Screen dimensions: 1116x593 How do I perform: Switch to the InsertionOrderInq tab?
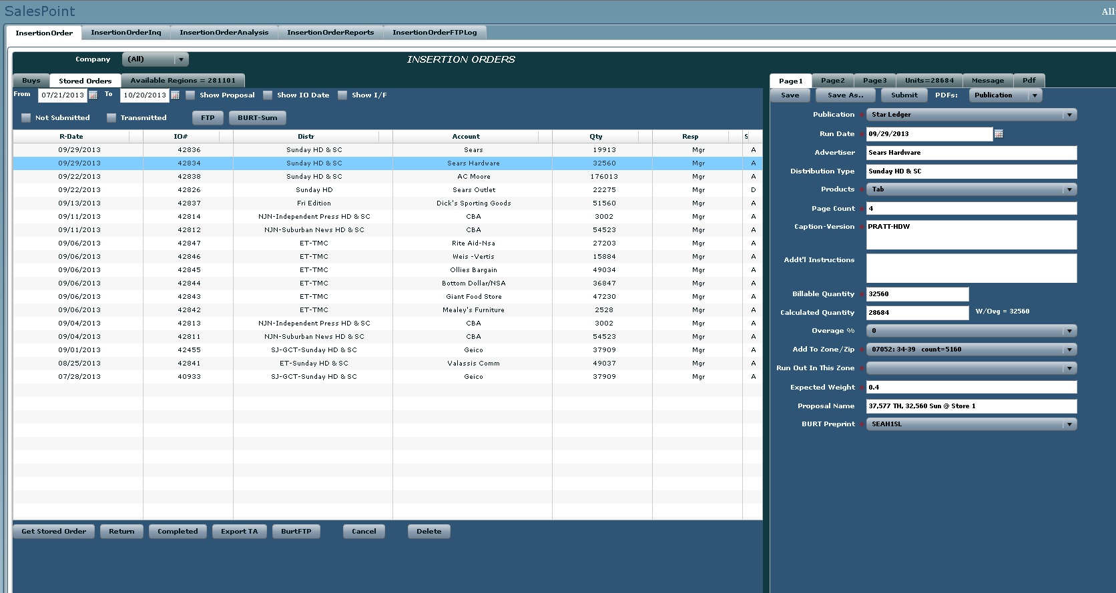tap(126, 33)
